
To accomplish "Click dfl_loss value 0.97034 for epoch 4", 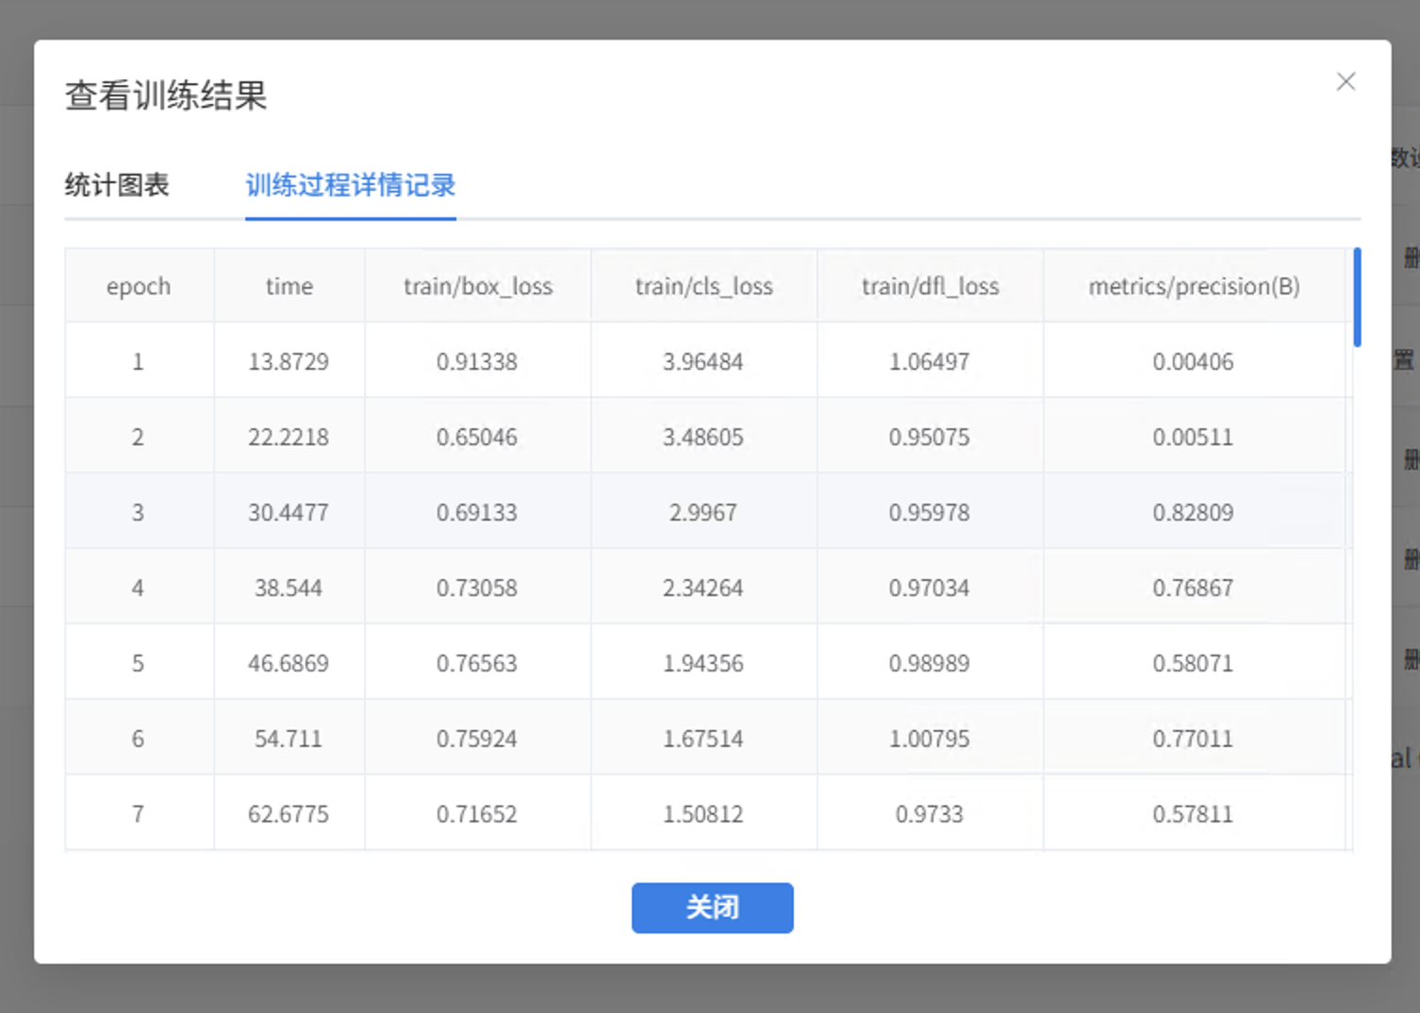I will [930, 587].
